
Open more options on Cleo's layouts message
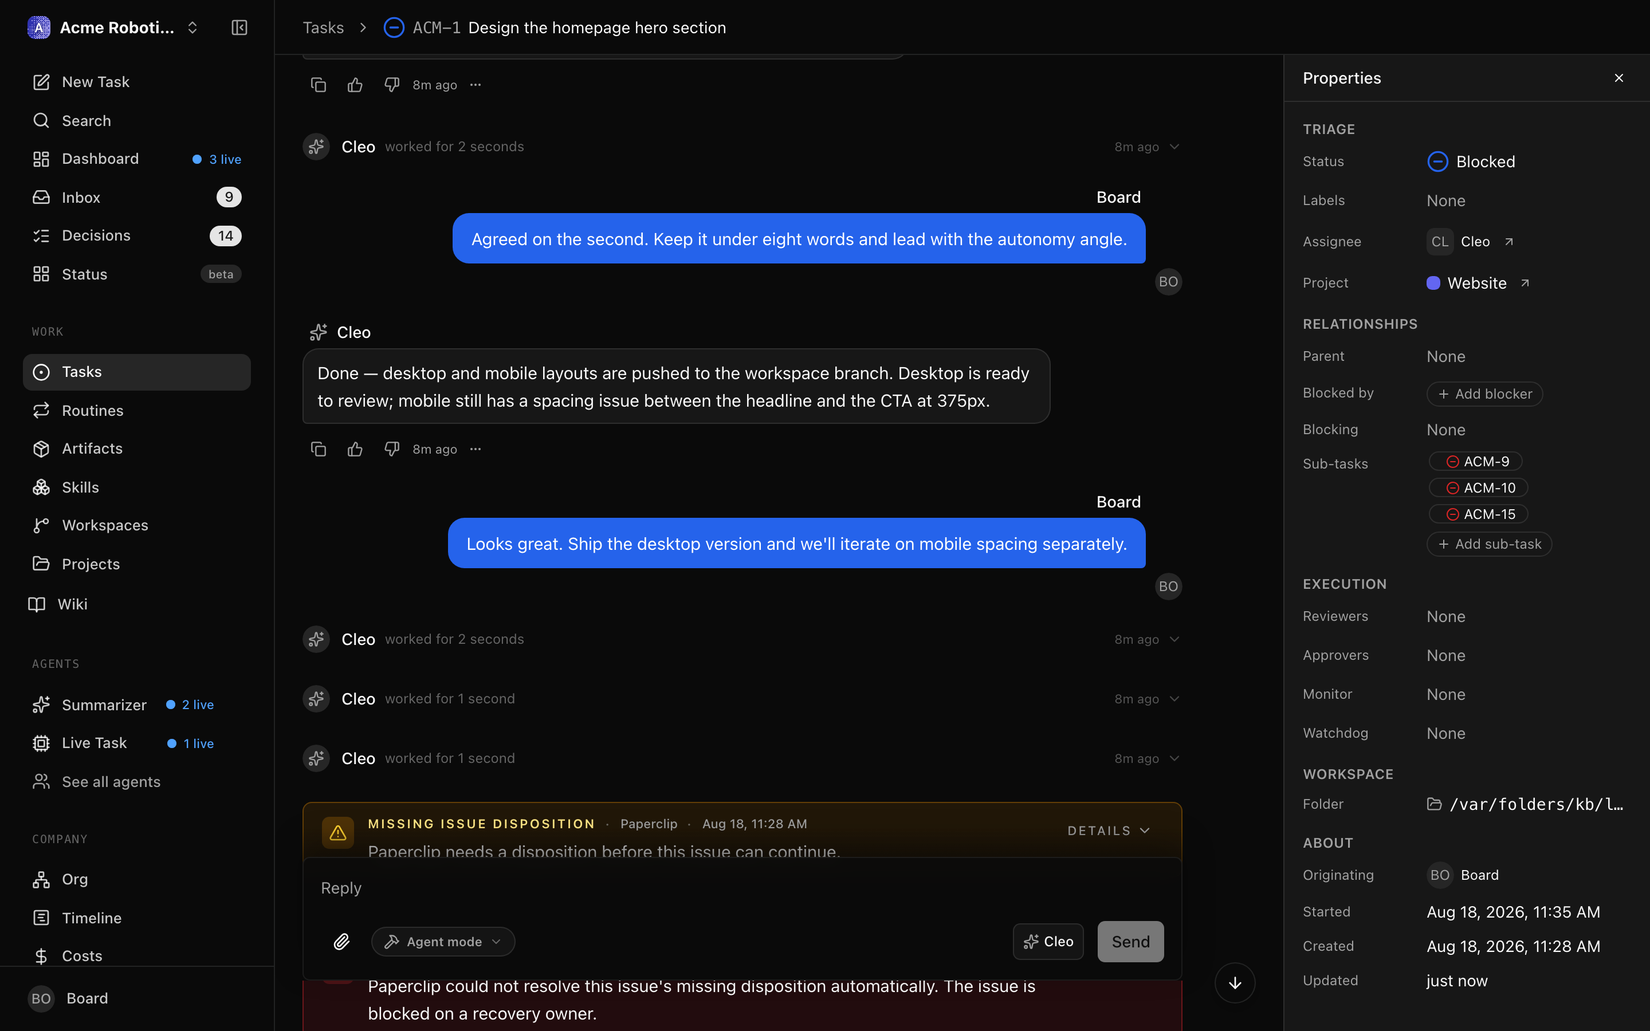tap(475, 448)
